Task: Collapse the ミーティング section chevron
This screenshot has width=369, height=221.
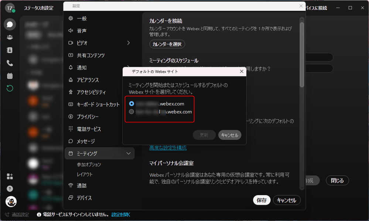Action: (129, 153)
